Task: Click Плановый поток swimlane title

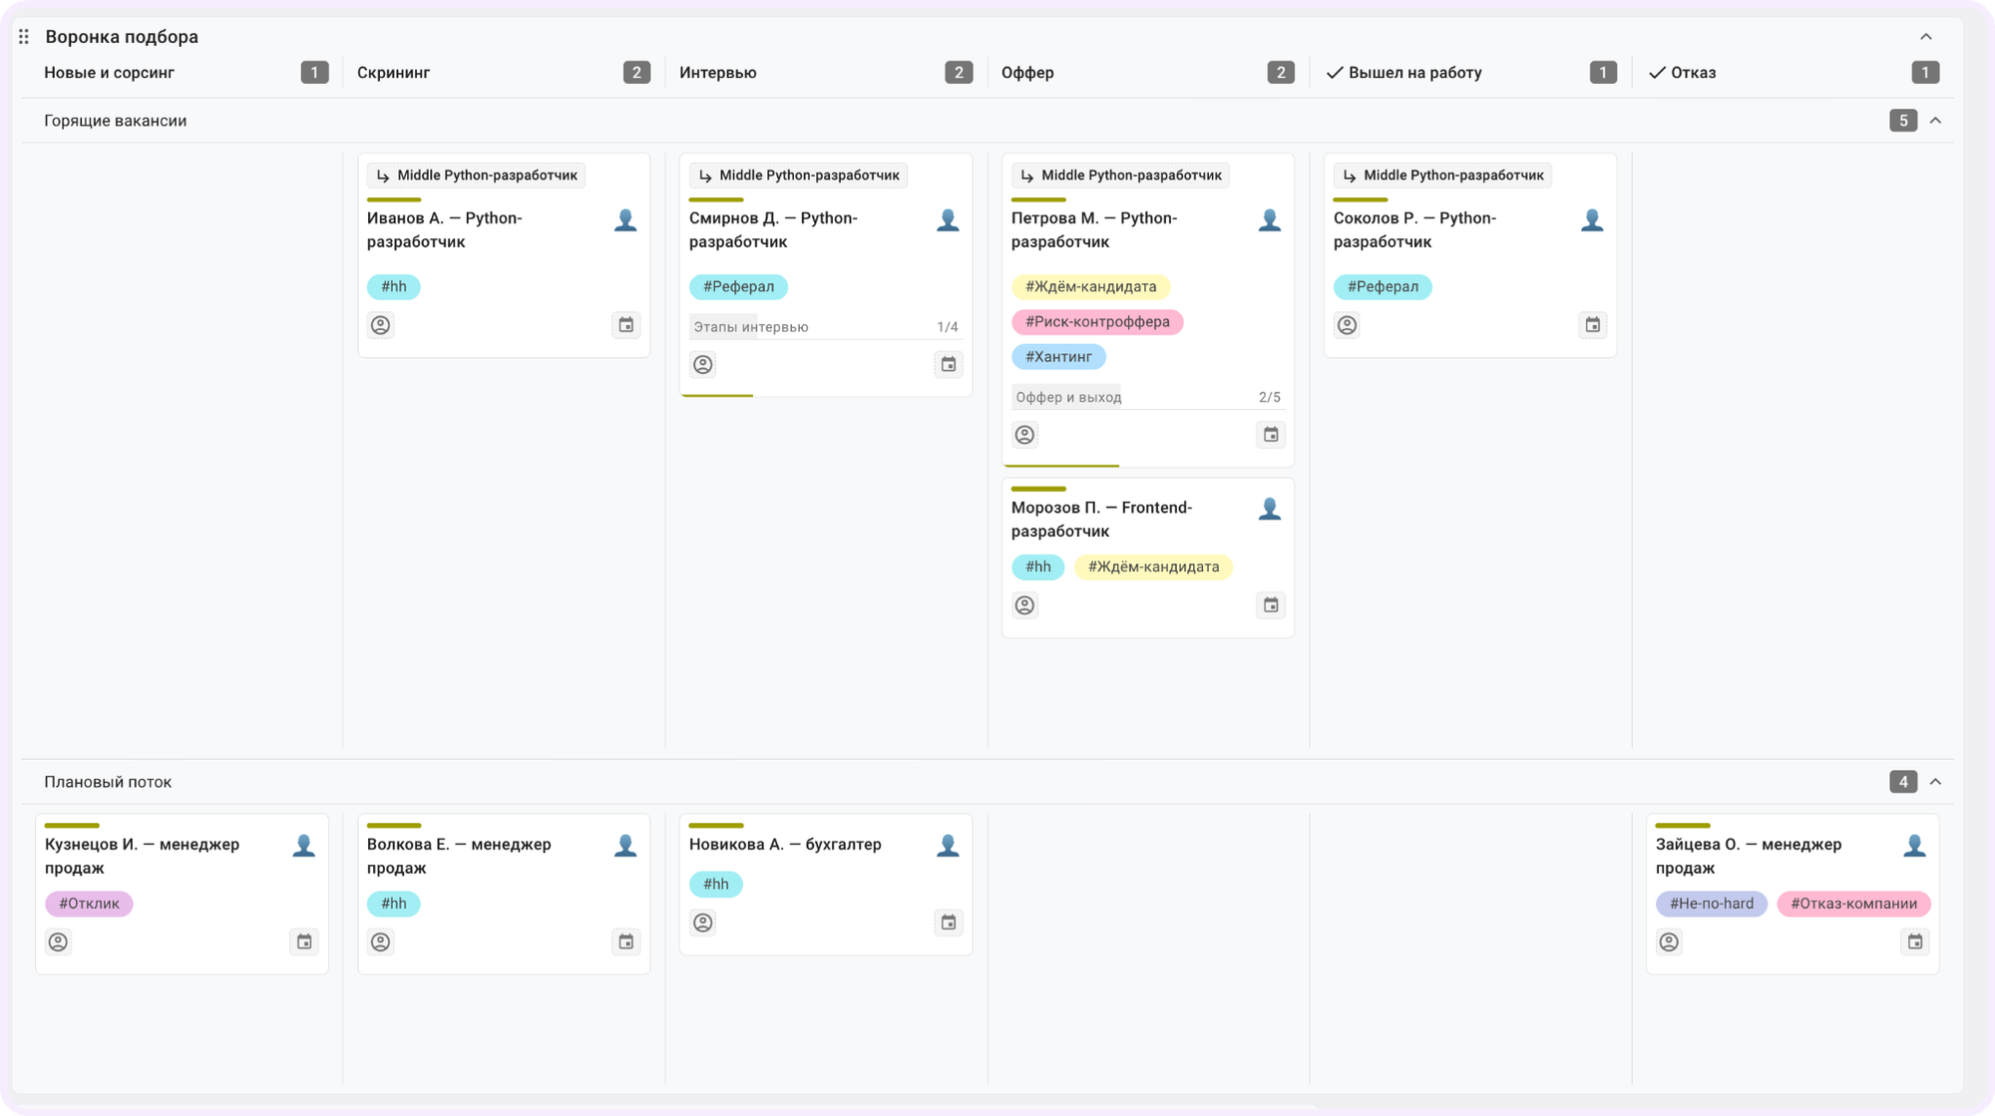Action: (108, 782)
